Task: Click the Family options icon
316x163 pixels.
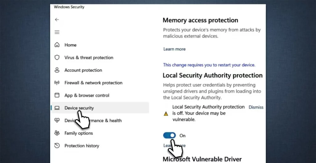Action: pyautogui.click(x=57, y=133)
